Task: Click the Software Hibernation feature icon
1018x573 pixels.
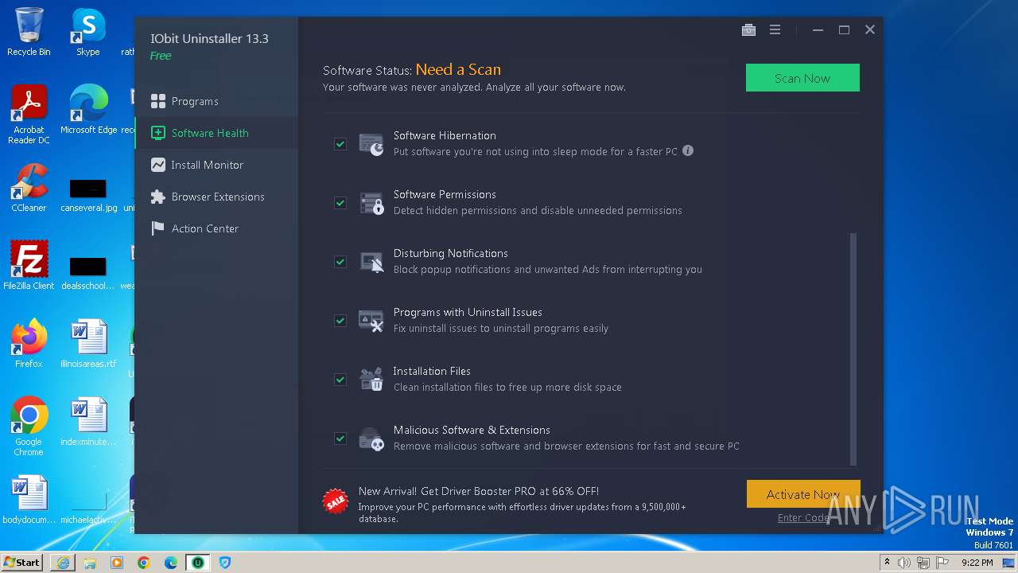Action: pyautogui.click(x=371, y=144)
